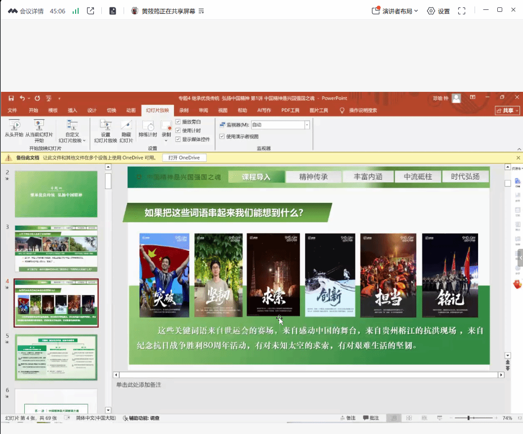Select slide 5 thumbnail in slide panel

tap(56, 357)
